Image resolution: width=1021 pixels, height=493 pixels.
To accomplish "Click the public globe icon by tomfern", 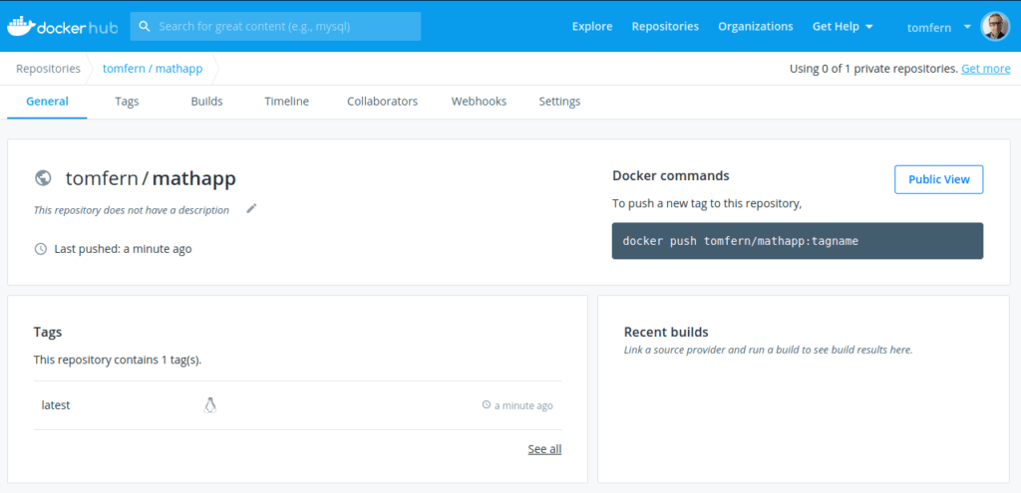I will click(x=43, y=178).
